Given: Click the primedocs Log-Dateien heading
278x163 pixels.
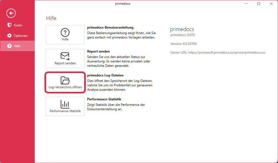Looking at the screenshot, I should coord(105,75).
